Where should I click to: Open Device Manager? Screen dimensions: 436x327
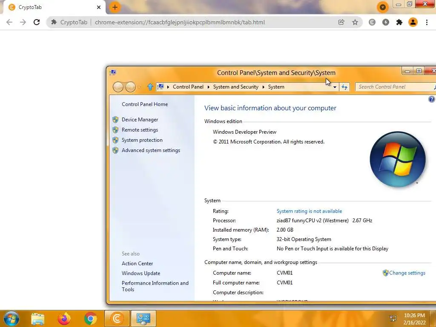click(140, 120)
